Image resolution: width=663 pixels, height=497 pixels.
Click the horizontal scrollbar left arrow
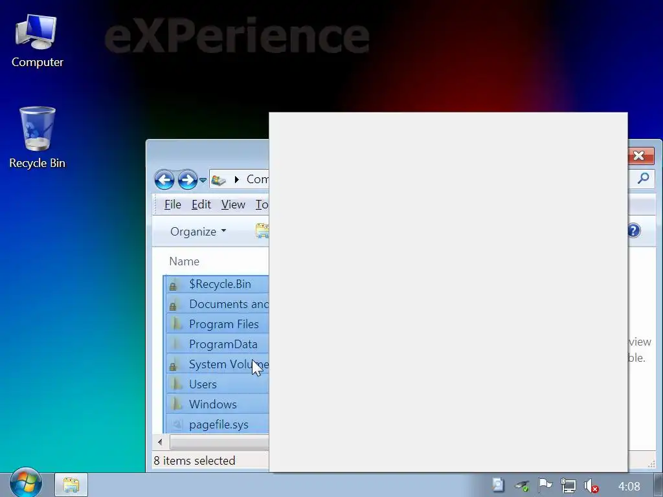pyautogui.click(x=160, y=442)
